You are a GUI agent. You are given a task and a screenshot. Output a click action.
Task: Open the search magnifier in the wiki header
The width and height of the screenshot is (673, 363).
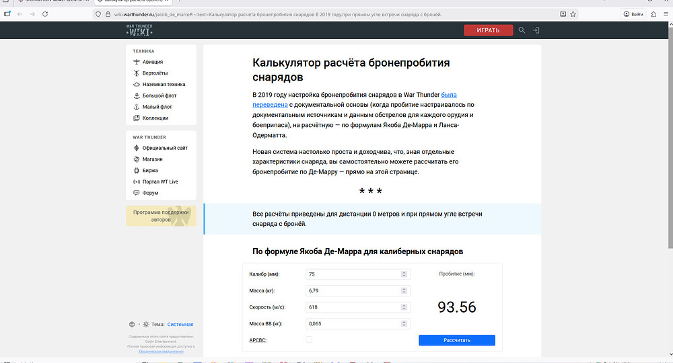coord(522,30)
